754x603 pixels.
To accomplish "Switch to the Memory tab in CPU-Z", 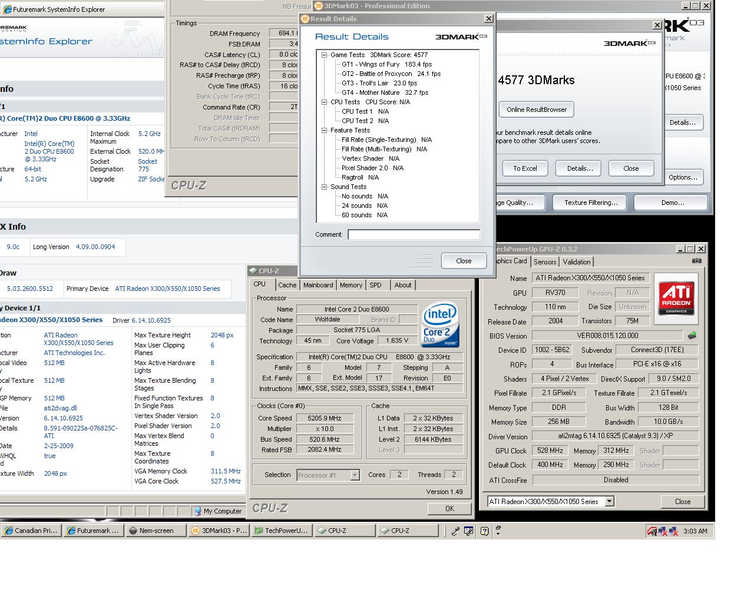I will click(351, 285).
